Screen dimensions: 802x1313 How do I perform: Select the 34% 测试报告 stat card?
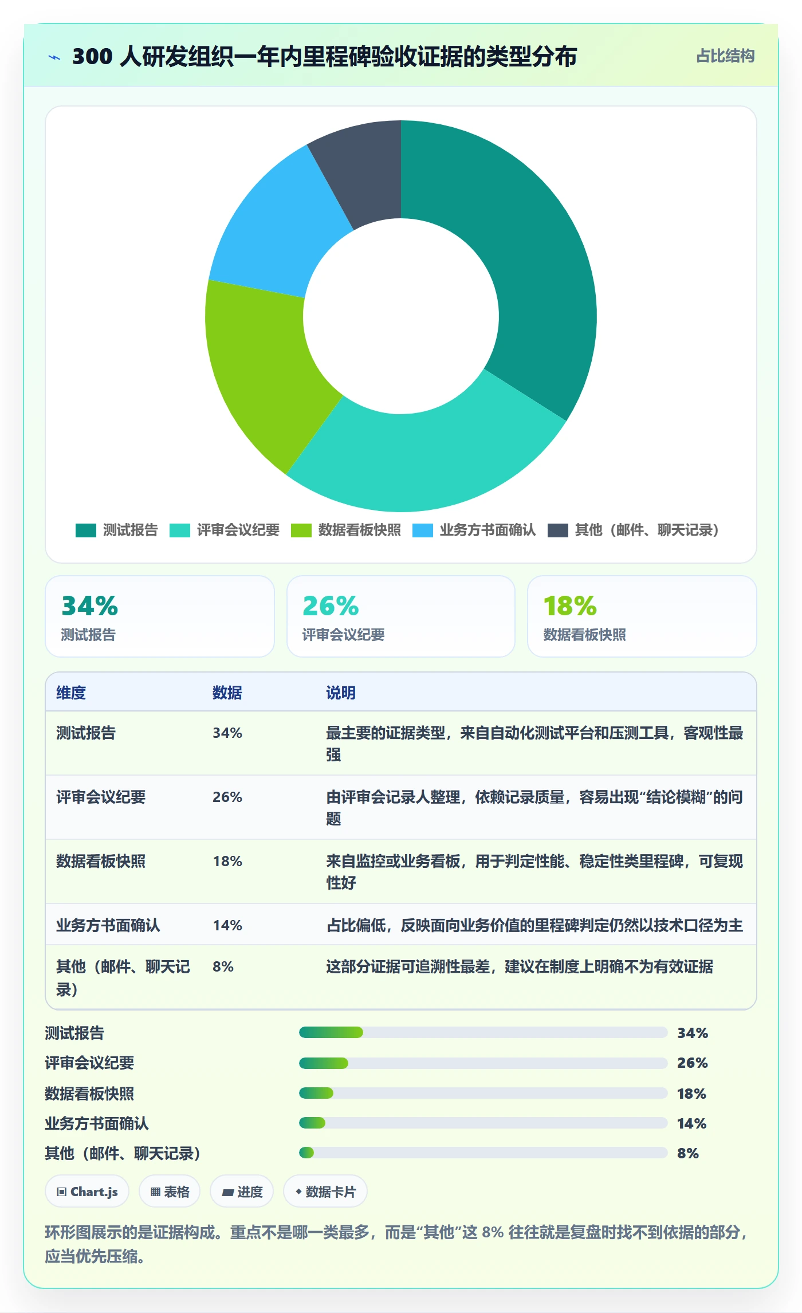(160, 616)
